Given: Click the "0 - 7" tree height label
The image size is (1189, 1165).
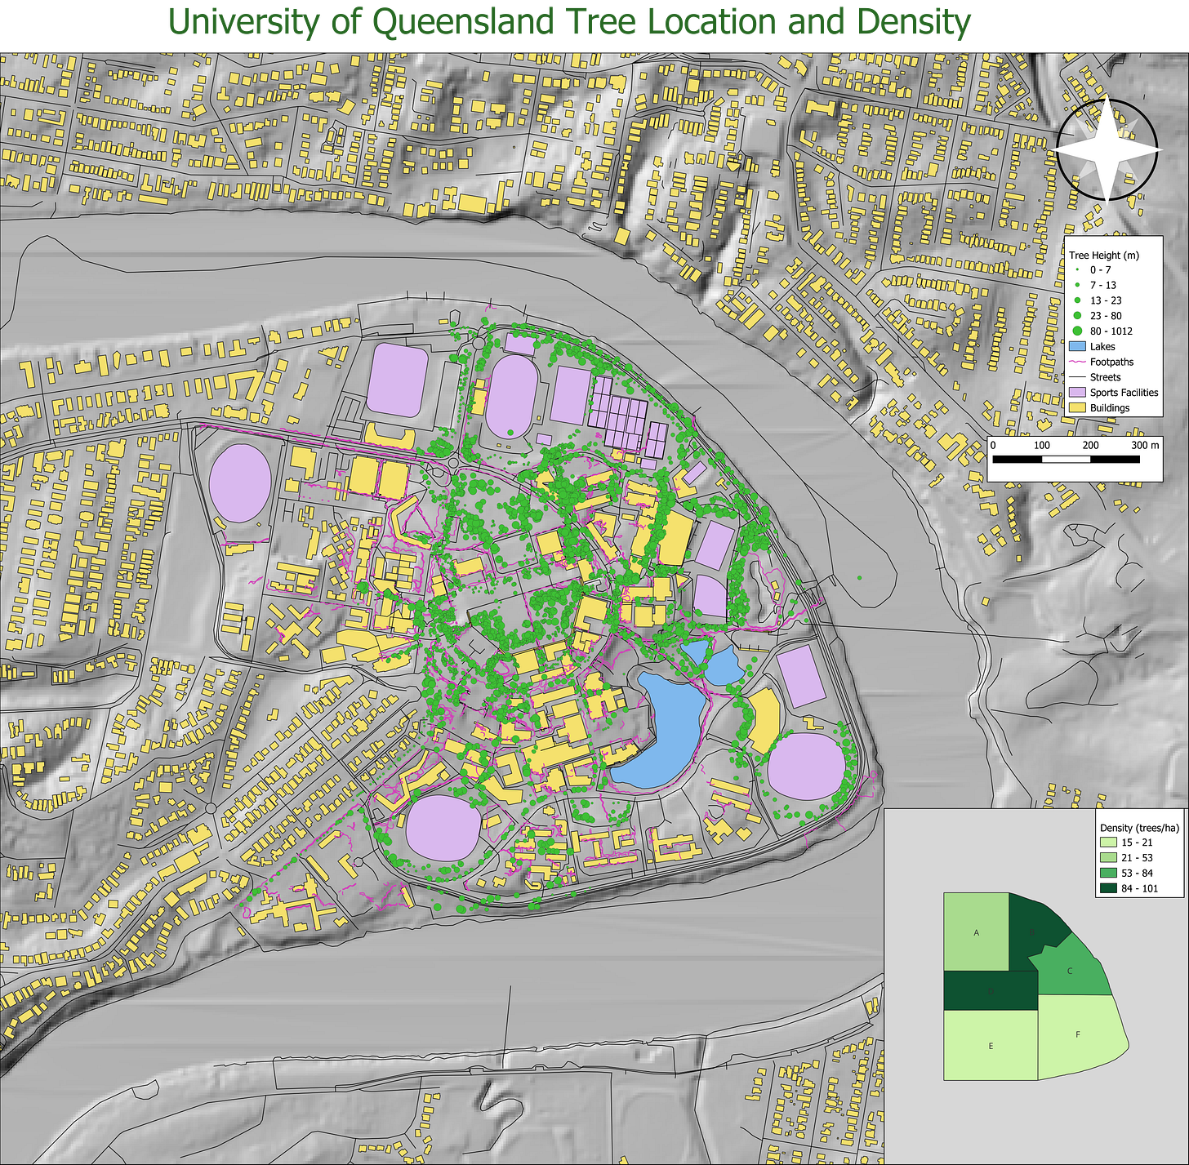Looking at the screenshot, I should pos(1101,270).
